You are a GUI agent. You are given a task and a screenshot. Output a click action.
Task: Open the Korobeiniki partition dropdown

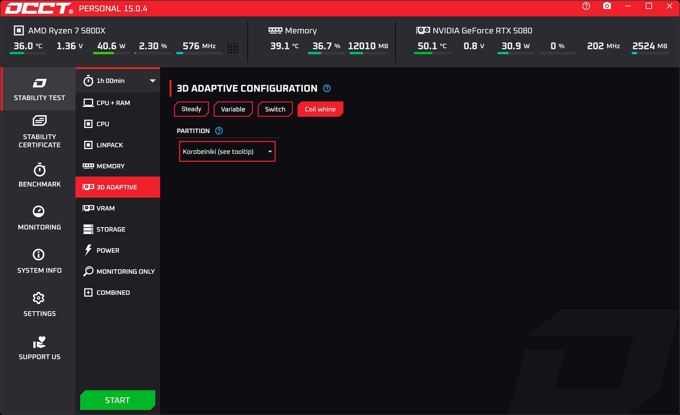tap(223, 151)
